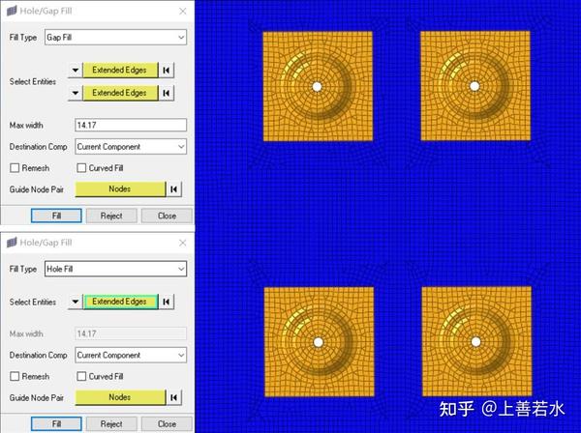This screenshot has height=433, width=581.
Task: Click Nodes selector for Guide Node Pair in Gap Fill dialog
Action: [120, 188]
